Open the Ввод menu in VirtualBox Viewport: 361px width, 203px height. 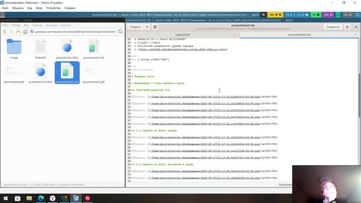[x=39, y=8]
